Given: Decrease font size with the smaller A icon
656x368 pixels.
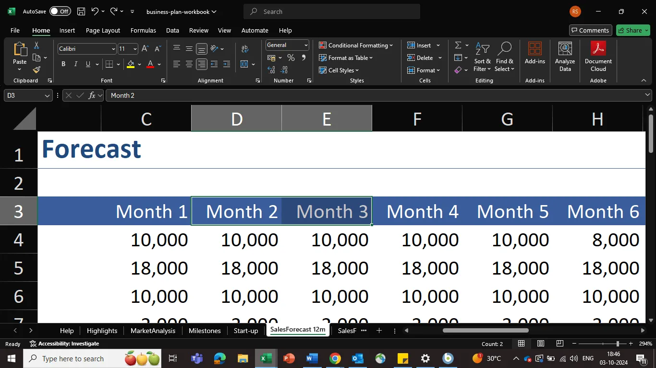Looking at the screenshot, I should point(158,49).
